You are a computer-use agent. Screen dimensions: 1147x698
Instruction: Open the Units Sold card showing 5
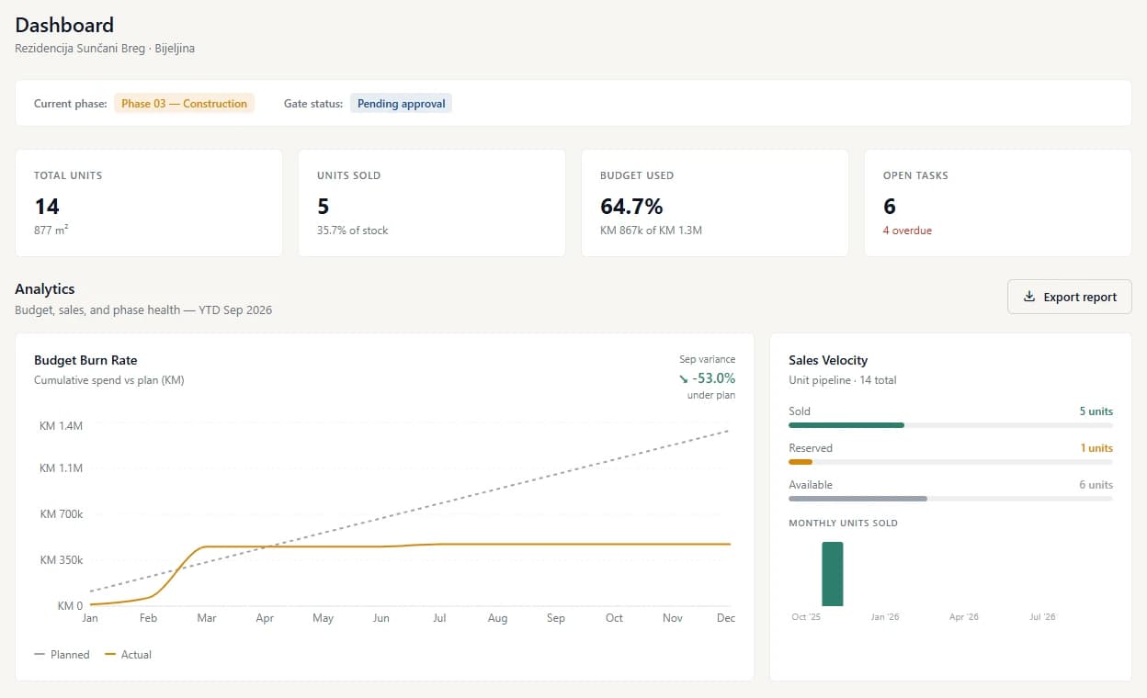click(x=432, y=203)
